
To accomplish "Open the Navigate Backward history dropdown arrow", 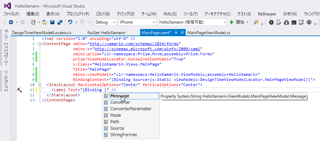I will [17, 22].
